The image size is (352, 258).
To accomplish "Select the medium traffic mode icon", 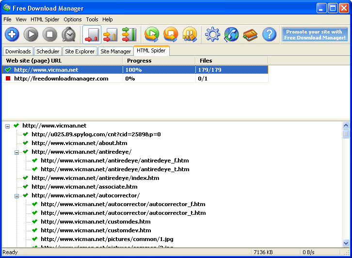I will (x=111, y=34).
